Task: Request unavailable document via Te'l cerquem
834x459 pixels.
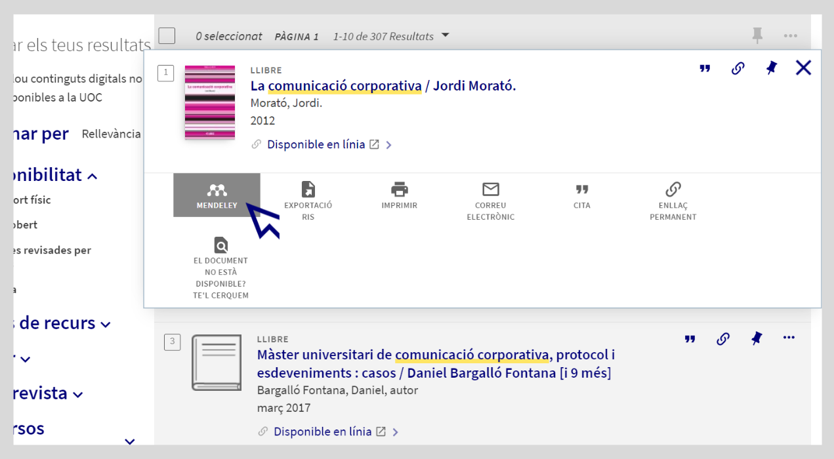Action: pos(221,268)
